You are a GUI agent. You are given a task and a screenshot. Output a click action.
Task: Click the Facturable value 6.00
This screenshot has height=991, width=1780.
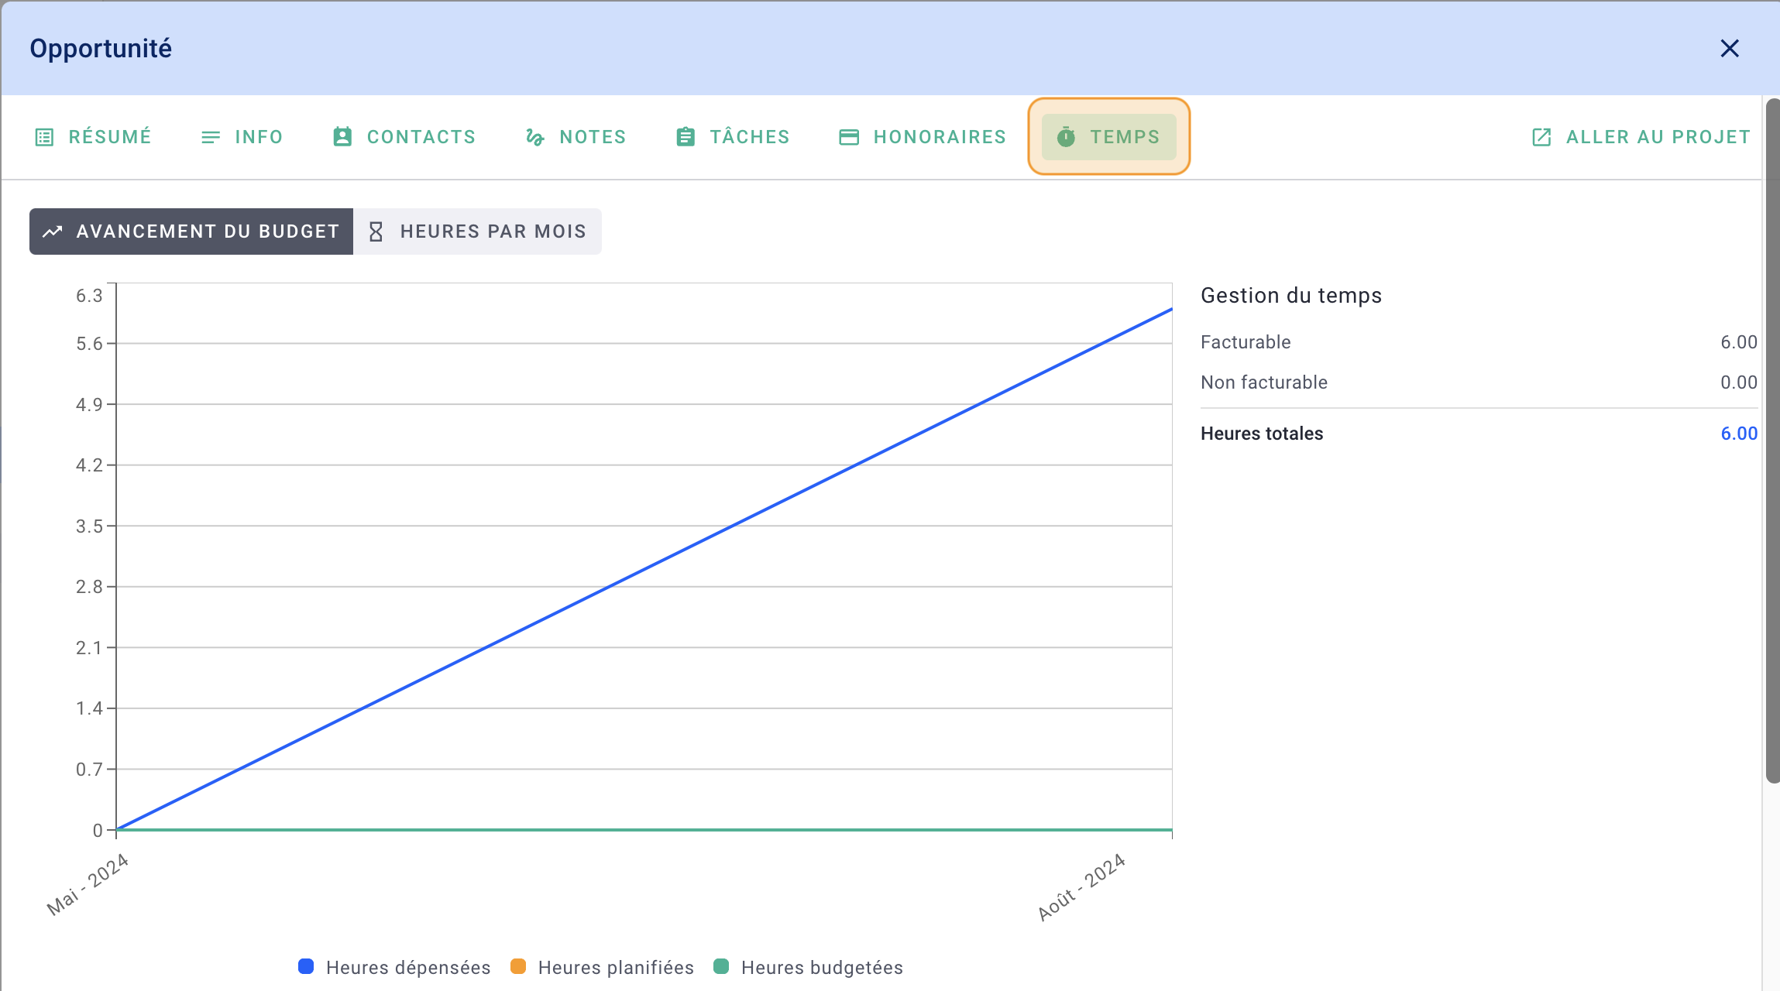pyautogui.click(x=1739, y=342)
